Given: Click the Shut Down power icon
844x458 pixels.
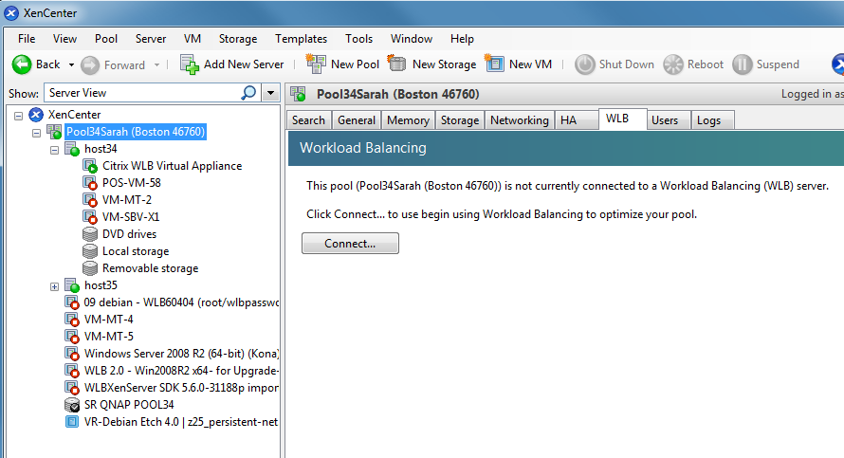Looking at the screenshot, I should [584, 64].
